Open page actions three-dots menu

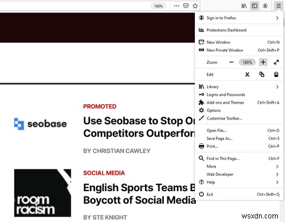point(176,6)
